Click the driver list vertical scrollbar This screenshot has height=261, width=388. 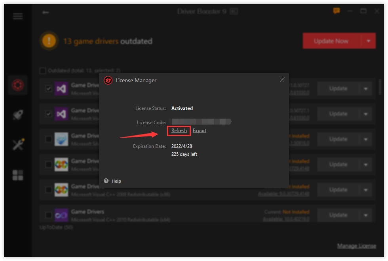380,87
